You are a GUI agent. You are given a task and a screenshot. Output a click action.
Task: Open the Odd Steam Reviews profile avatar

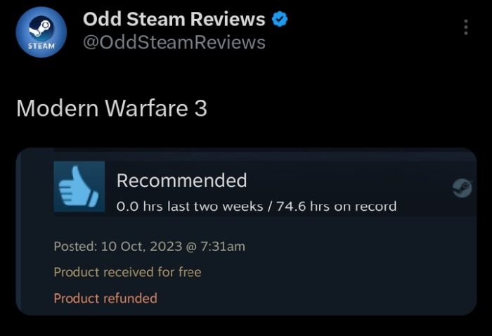coord(41,32)
